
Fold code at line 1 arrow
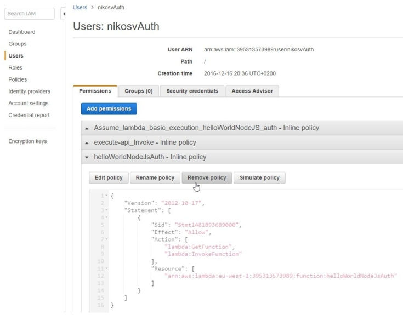coord(106,196)
